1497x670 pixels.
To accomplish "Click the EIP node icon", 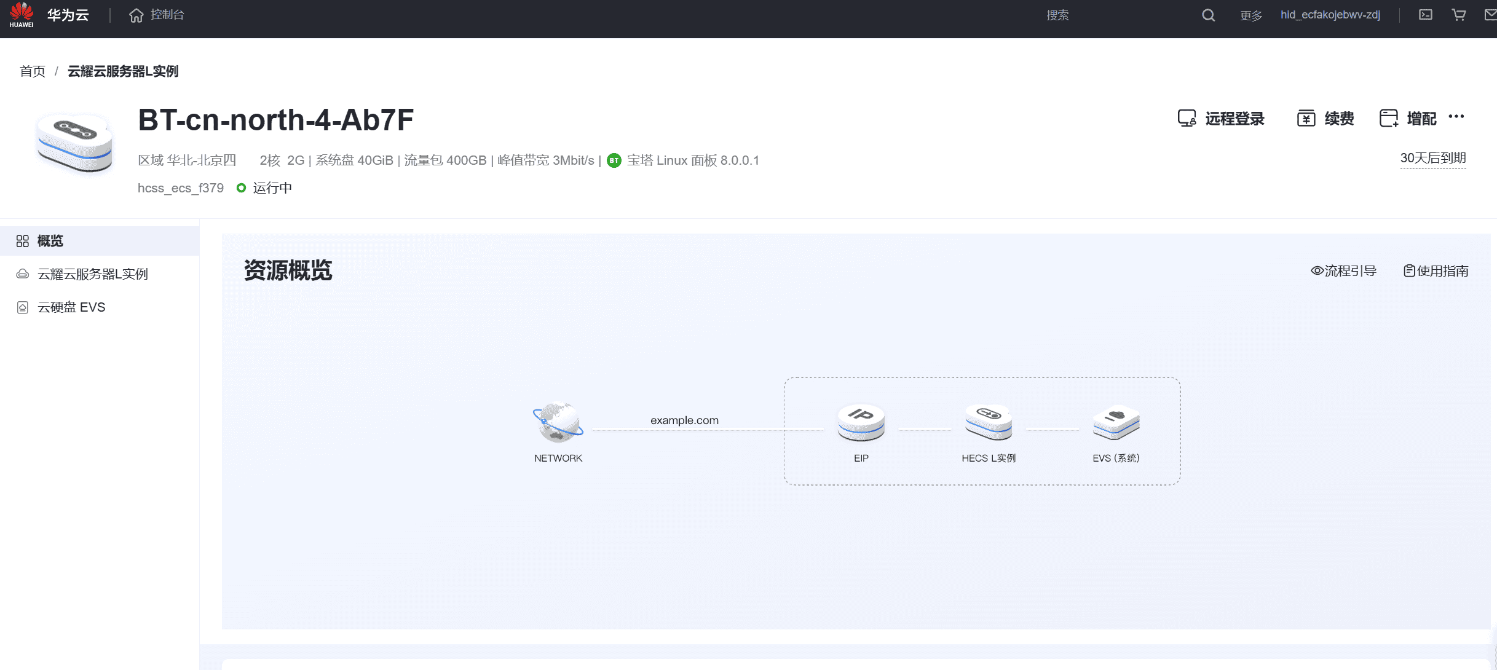I will pos(861,423).
